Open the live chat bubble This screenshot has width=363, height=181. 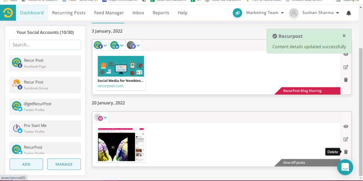pos(345,167)
